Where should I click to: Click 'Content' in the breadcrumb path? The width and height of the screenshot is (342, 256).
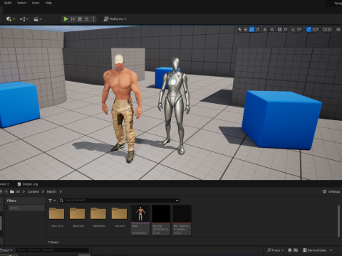(33, 191)
